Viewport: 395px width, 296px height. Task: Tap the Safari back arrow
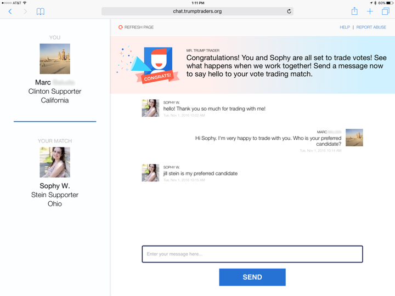point(10,12)
